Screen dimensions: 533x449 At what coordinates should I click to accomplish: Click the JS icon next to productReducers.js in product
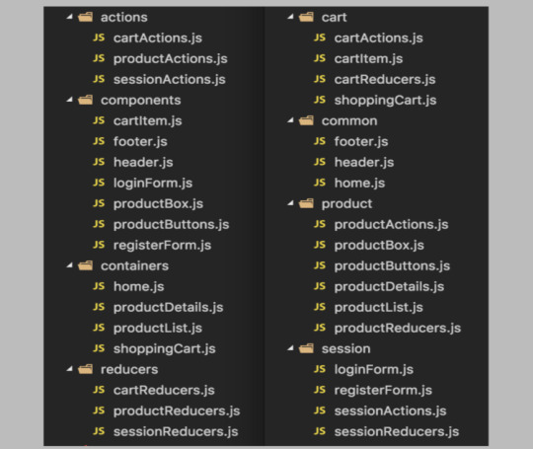[320, 328]
